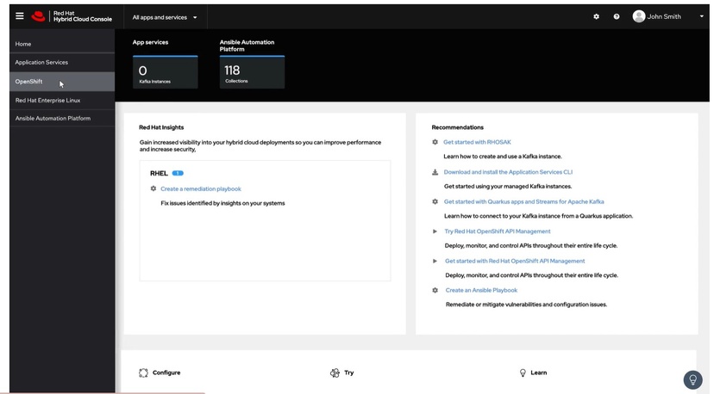The image size is (714, 394).
Task: Click the Try label
Action: click(x=349, y=372)
